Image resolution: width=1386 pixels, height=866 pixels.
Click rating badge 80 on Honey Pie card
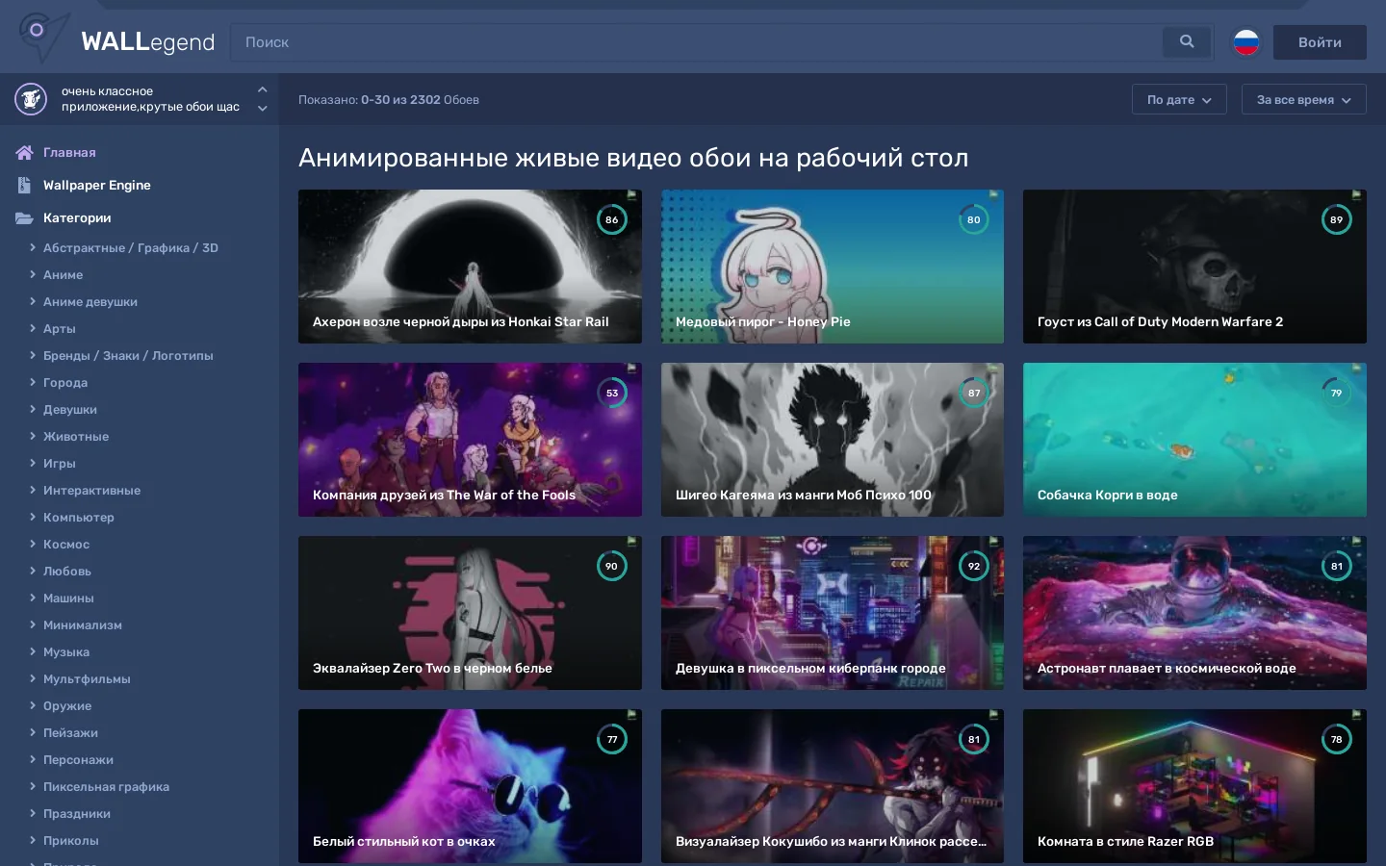point(974,219)
